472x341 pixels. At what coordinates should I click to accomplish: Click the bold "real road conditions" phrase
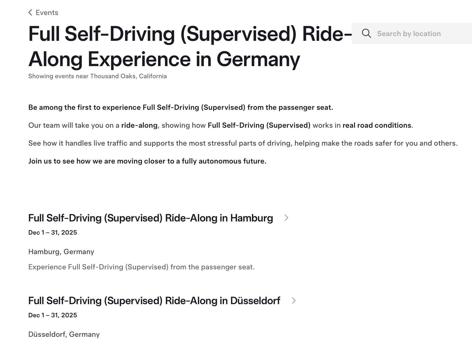376,125
